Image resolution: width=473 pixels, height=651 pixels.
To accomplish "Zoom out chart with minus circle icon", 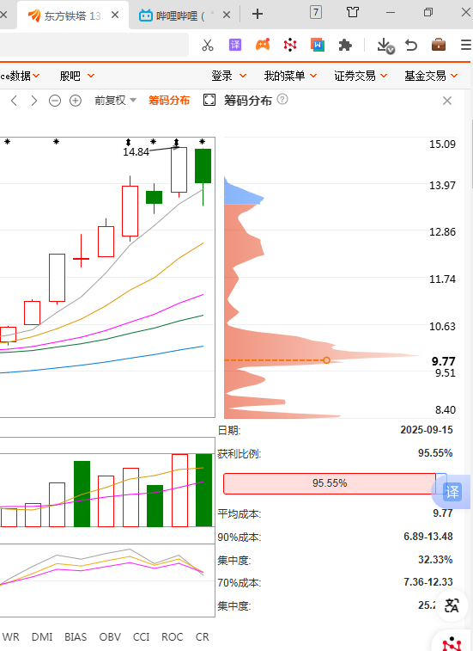I will pyautogui.click(x=55, y=101).
